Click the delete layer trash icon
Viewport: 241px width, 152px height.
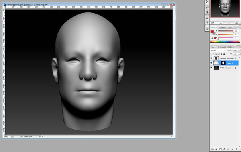(x=237, y=149)
